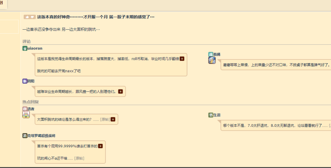The width and height of the screenshot is (331, 168).
Task: Click the thread title 这版本真的好神奇
Action: click(96, 17)
